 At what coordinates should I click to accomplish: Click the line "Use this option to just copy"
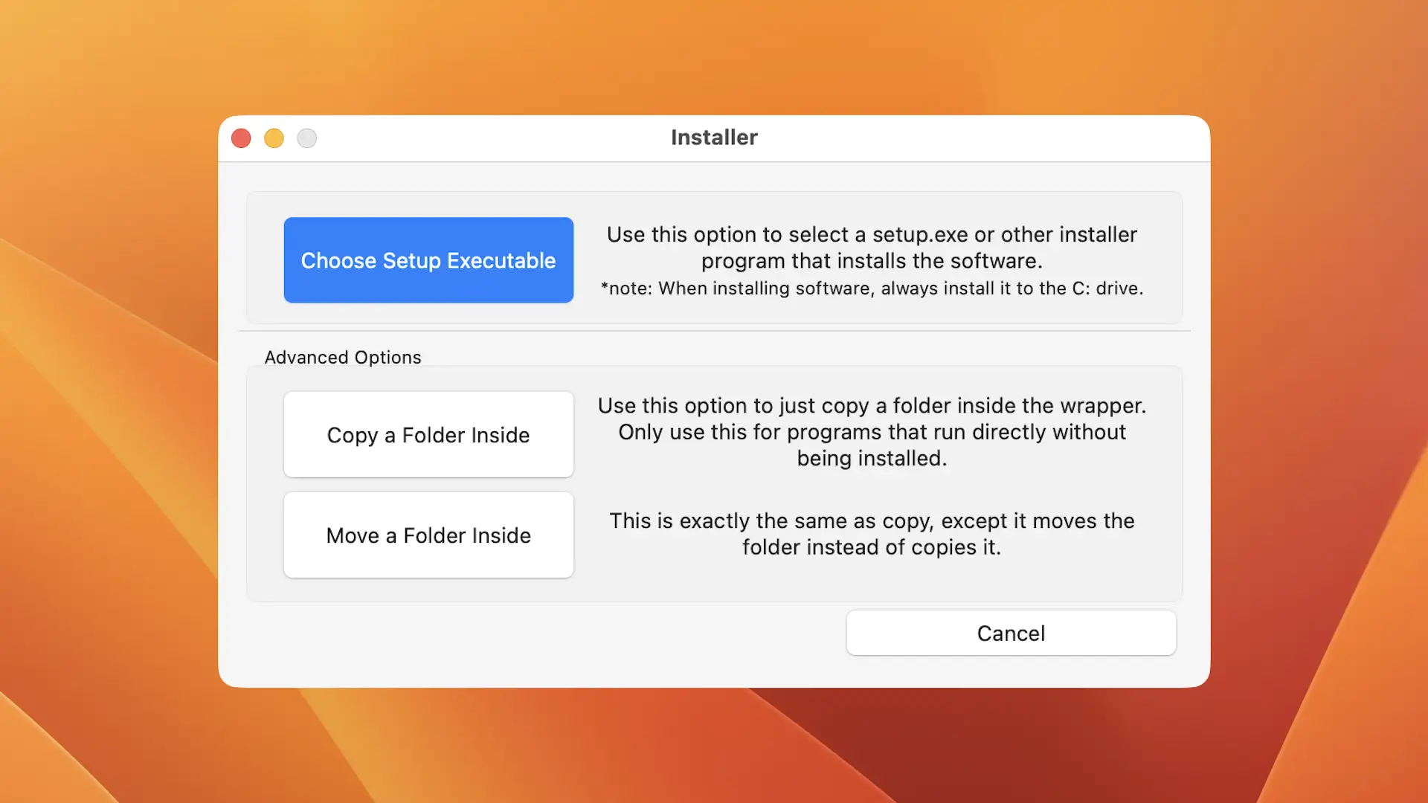pyautogui.click(x=872, y=406)
